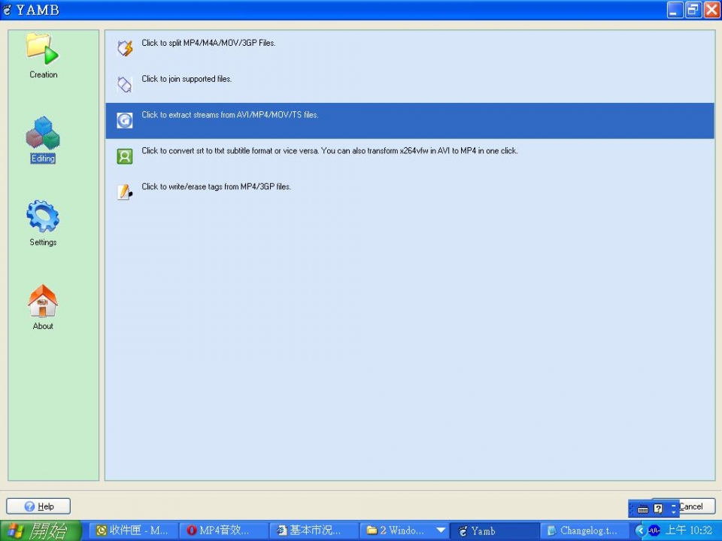The width and height of the screenshot is (722, 541).
Task: Click the Creation label in sidebar
Action: tap(44, 74)
